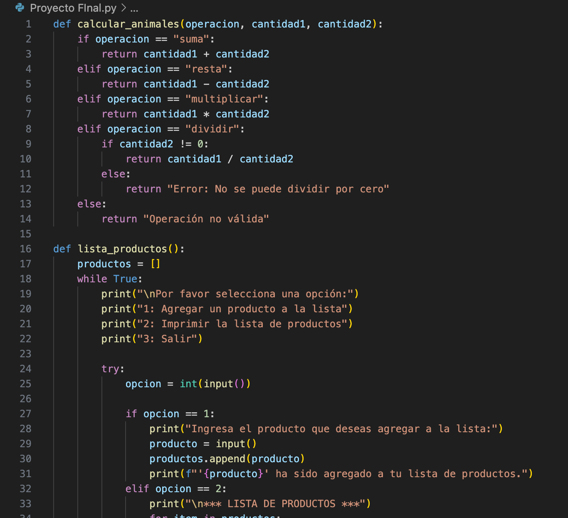Click the string "dividir" on line 8
Screen dimensions: 568x518
[212, 129]
